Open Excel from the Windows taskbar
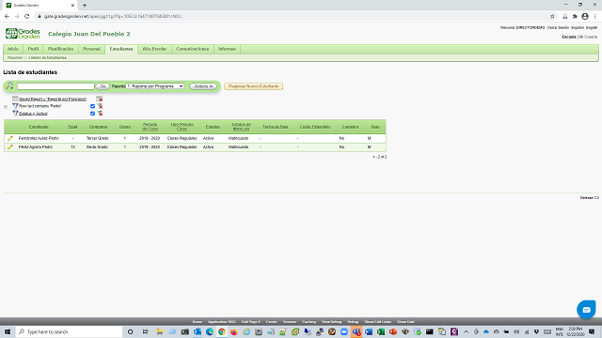 [380, 331]
